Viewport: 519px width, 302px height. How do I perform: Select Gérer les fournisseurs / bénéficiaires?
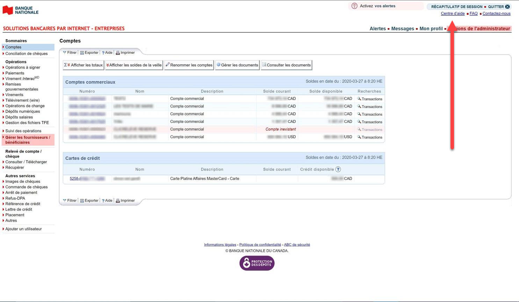click(x=28, y=140)
